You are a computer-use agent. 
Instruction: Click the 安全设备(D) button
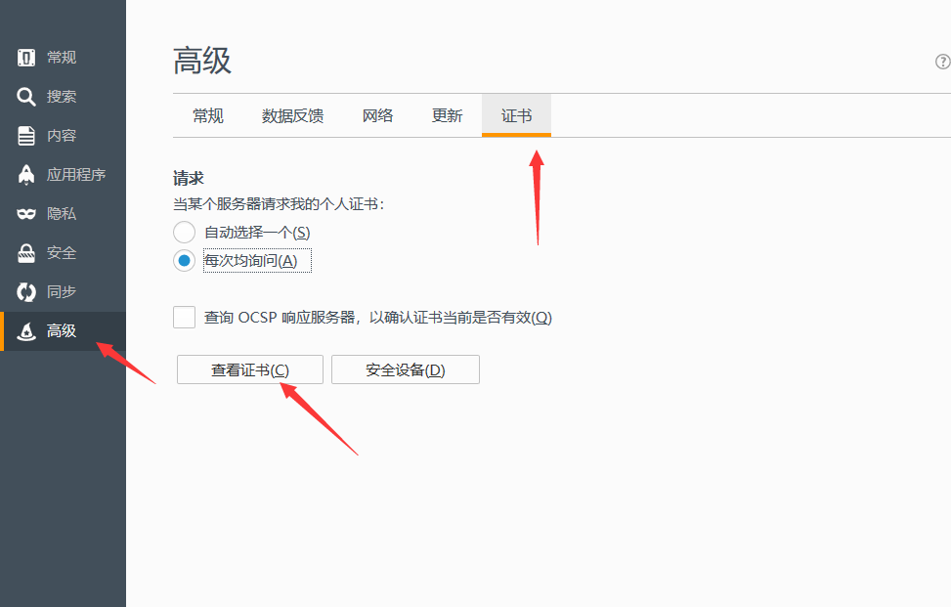[x=406, y=369]
